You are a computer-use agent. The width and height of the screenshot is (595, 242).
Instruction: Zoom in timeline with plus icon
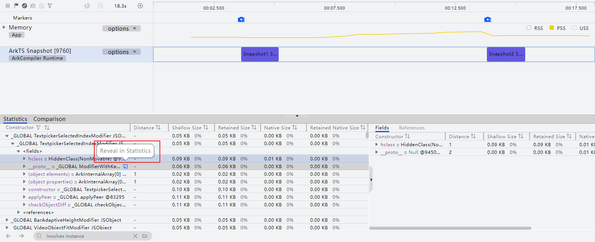click(140, 6)
